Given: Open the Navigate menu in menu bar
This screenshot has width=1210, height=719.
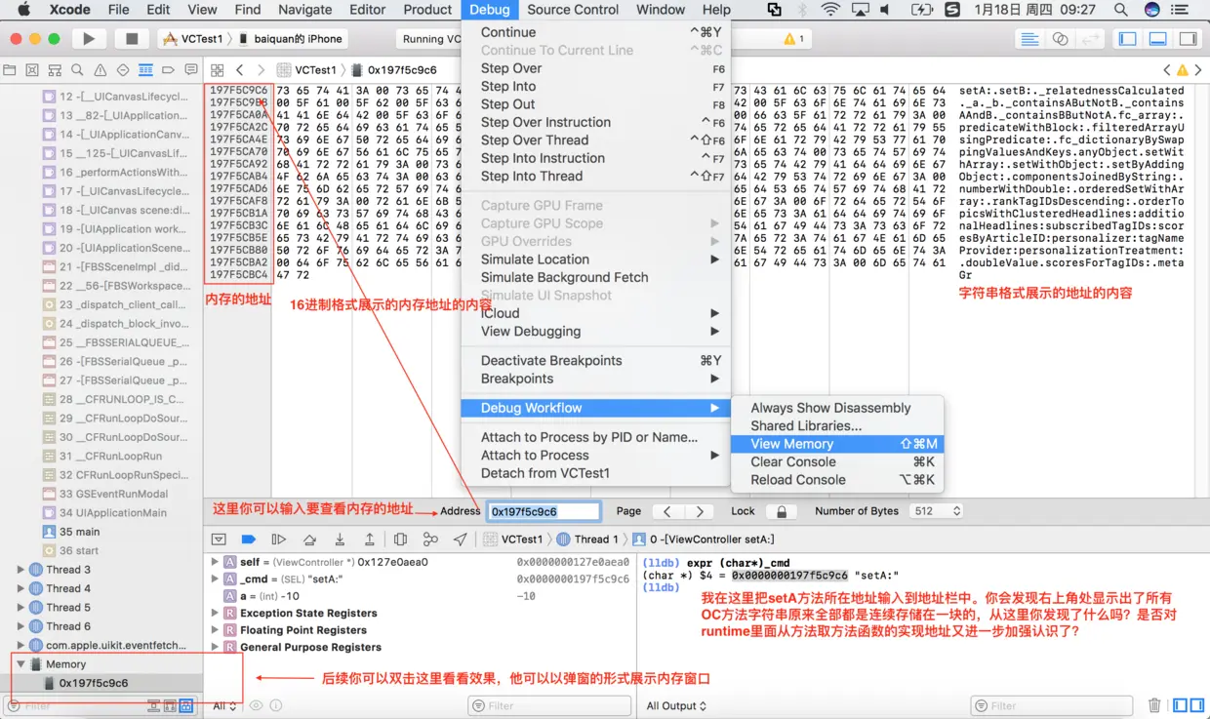Looking at the screenshot, I should click(304, 10).
